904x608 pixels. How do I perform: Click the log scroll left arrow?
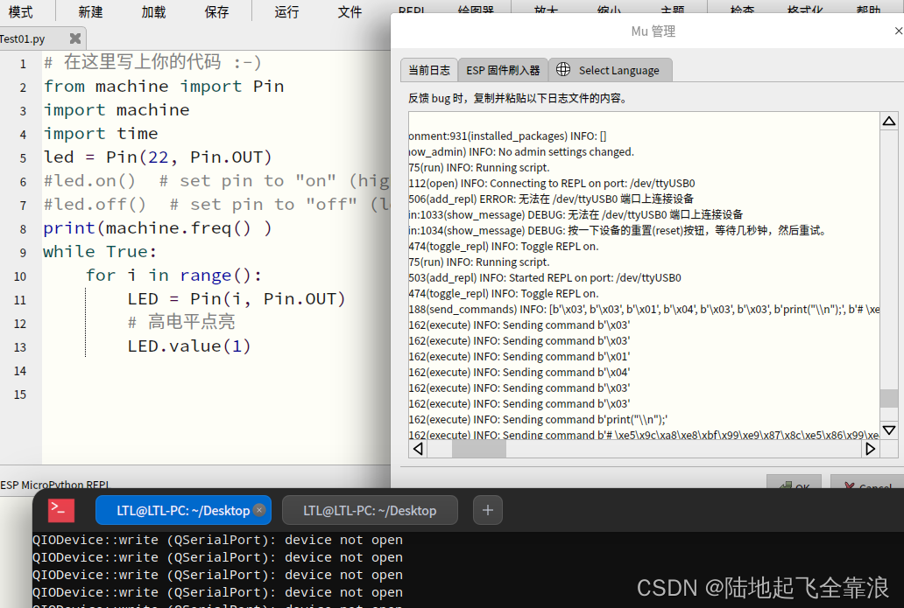tap(419, 449)
